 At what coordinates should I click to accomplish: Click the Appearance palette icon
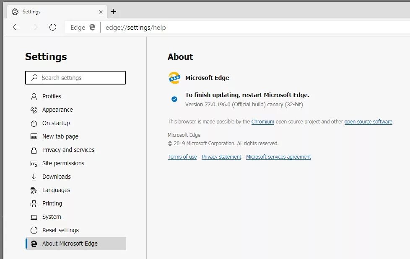pos(34,110)
